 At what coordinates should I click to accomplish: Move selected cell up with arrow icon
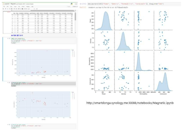pos(14,9)
